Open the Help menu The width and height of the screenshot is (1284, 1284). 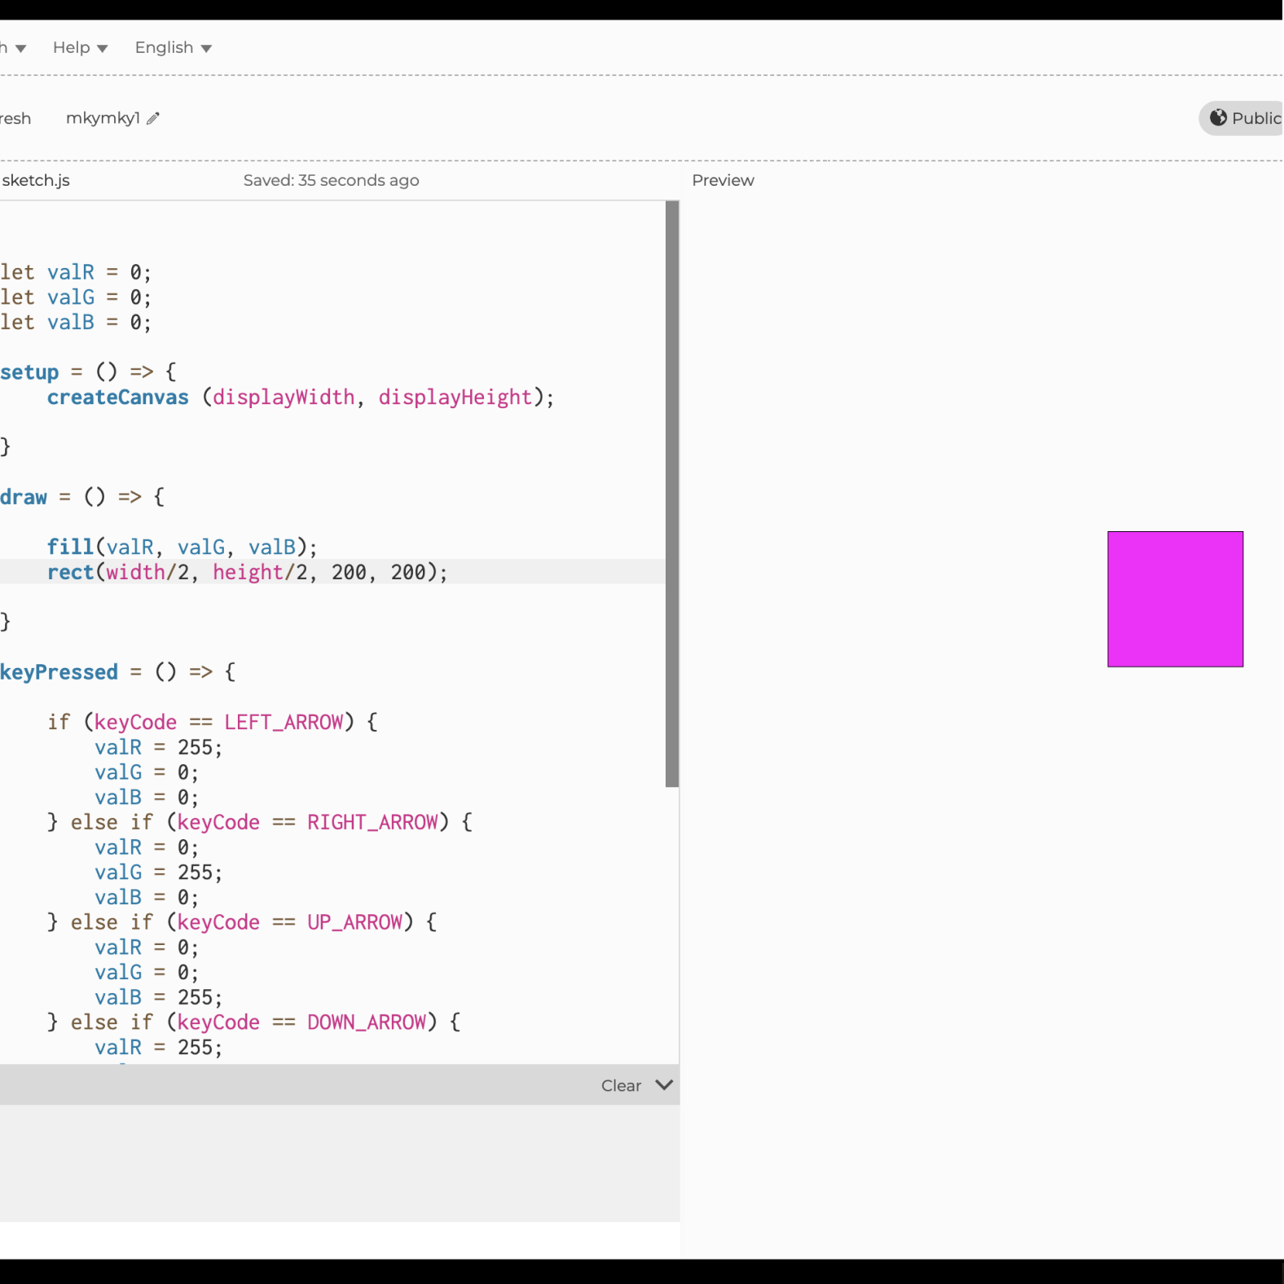click(80, 48)
